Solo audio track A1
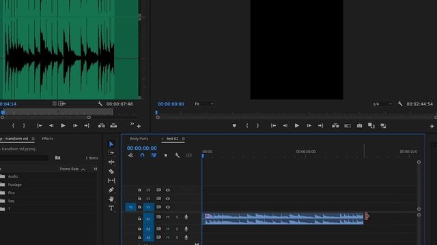The width and height of the screenshot is (437, 245). coord(177,217)
